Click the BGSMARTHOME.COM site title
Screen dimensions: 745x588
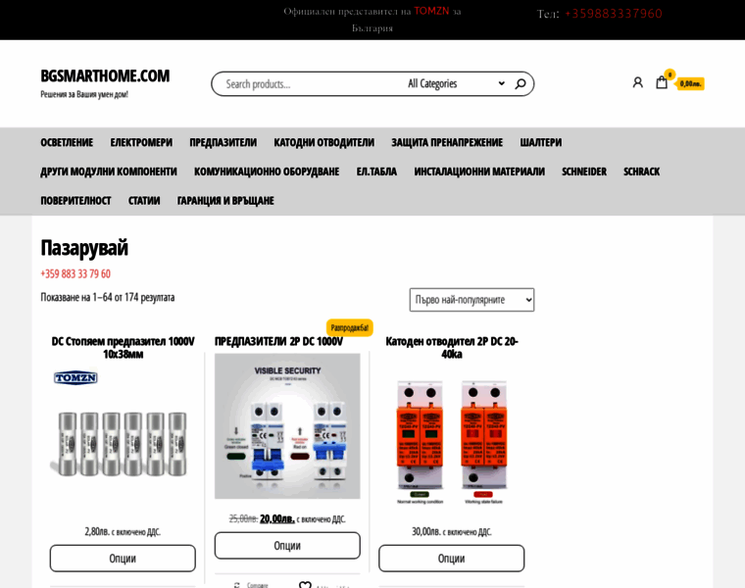[x=105, y=76]
